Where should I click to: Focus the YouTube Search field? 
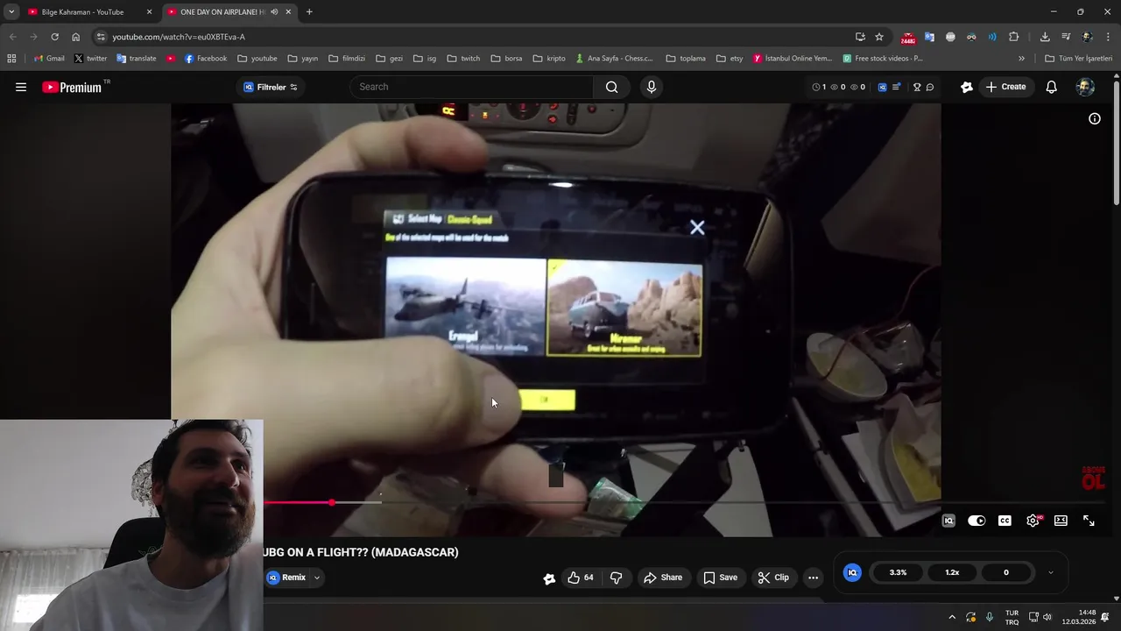click(x=473, y=87)
